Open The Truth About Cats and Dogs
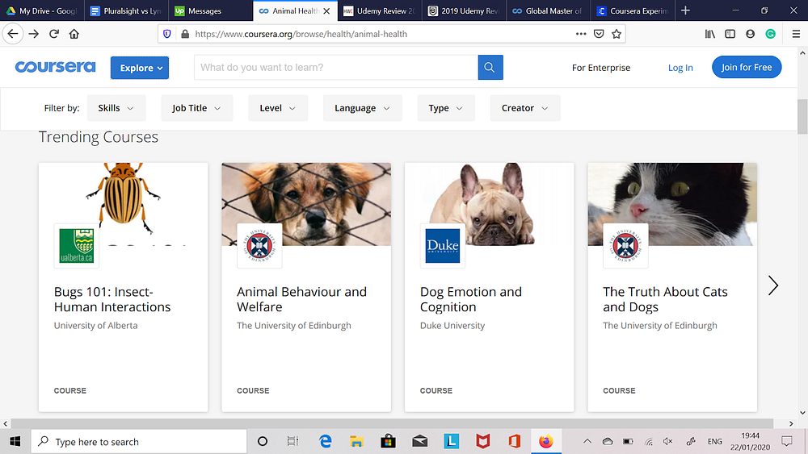This screenshot has height=454, width=808. [x=665, y=299]
